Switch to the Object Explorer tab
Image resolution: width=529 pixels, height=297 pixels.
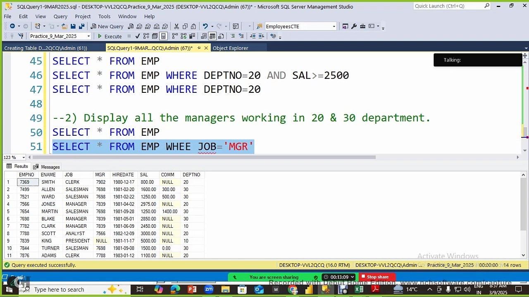click(x=230, y=48)
